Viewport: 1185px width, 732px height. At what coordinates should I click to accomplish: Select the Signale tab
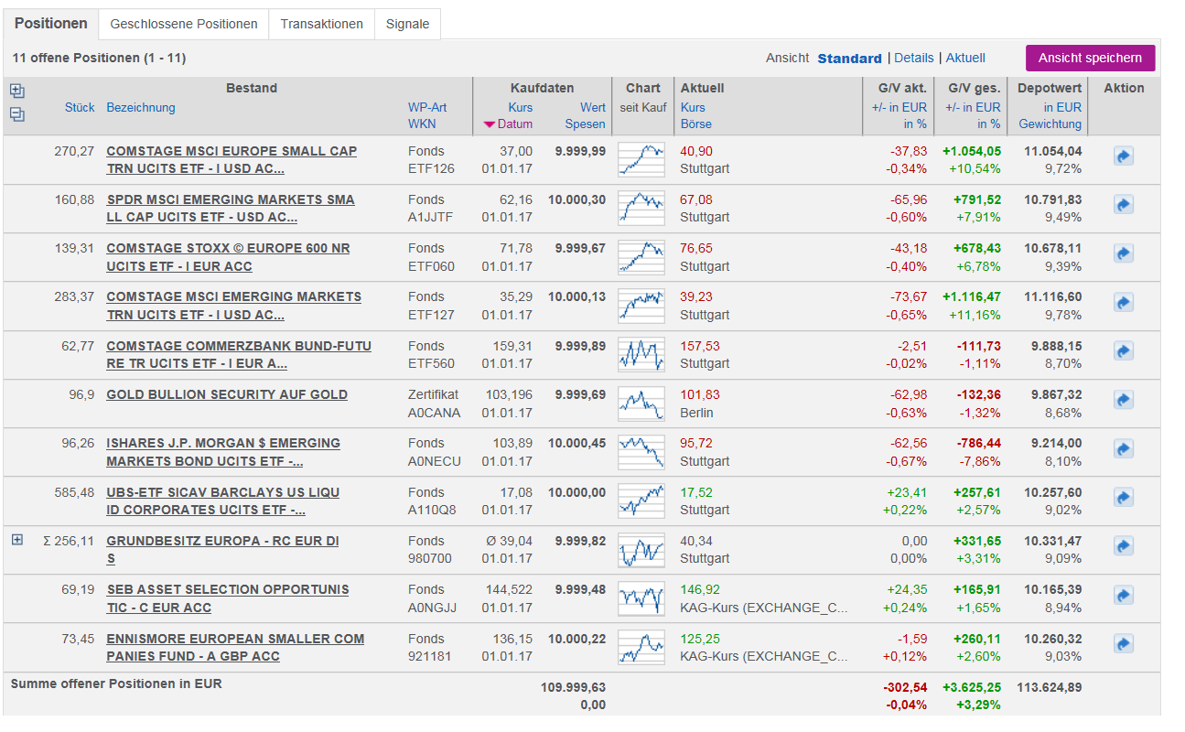click(x=407, y=25)
